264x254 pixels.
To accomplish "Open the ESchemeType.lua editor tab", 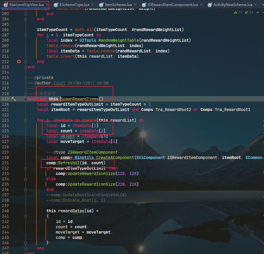I will tap(74, 5).
